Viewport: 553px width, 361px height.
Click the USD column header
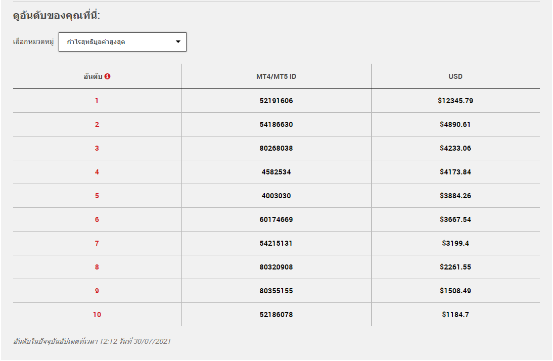[455, 76]
